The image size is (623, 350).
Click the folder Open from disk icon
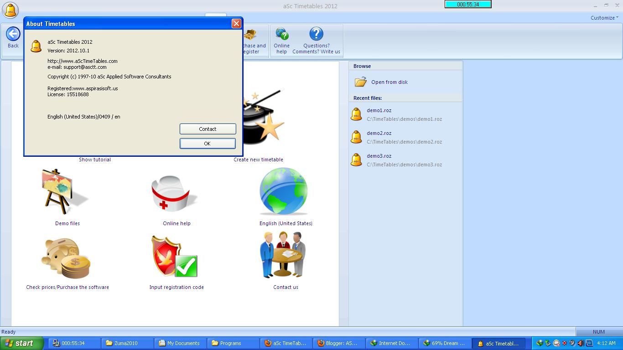point(361,82)
